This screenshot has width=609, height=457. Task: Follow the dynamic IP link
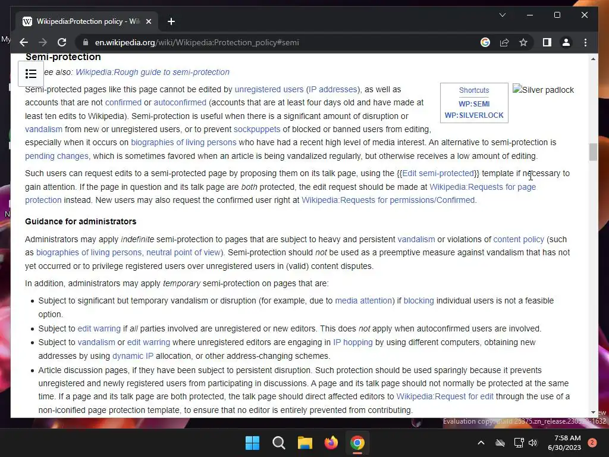[x=133, y=356]
